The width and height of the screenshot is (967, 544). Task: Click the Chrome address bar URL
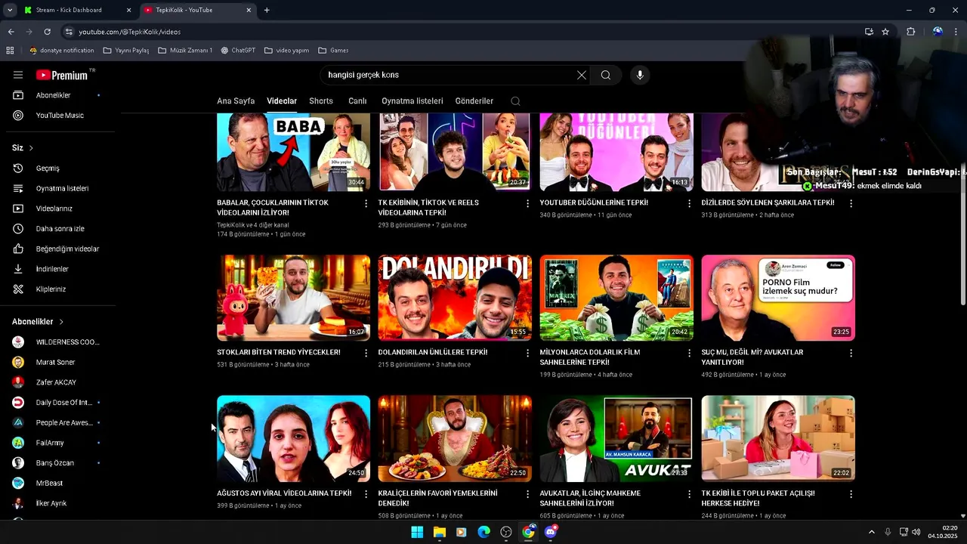point(130,32)
